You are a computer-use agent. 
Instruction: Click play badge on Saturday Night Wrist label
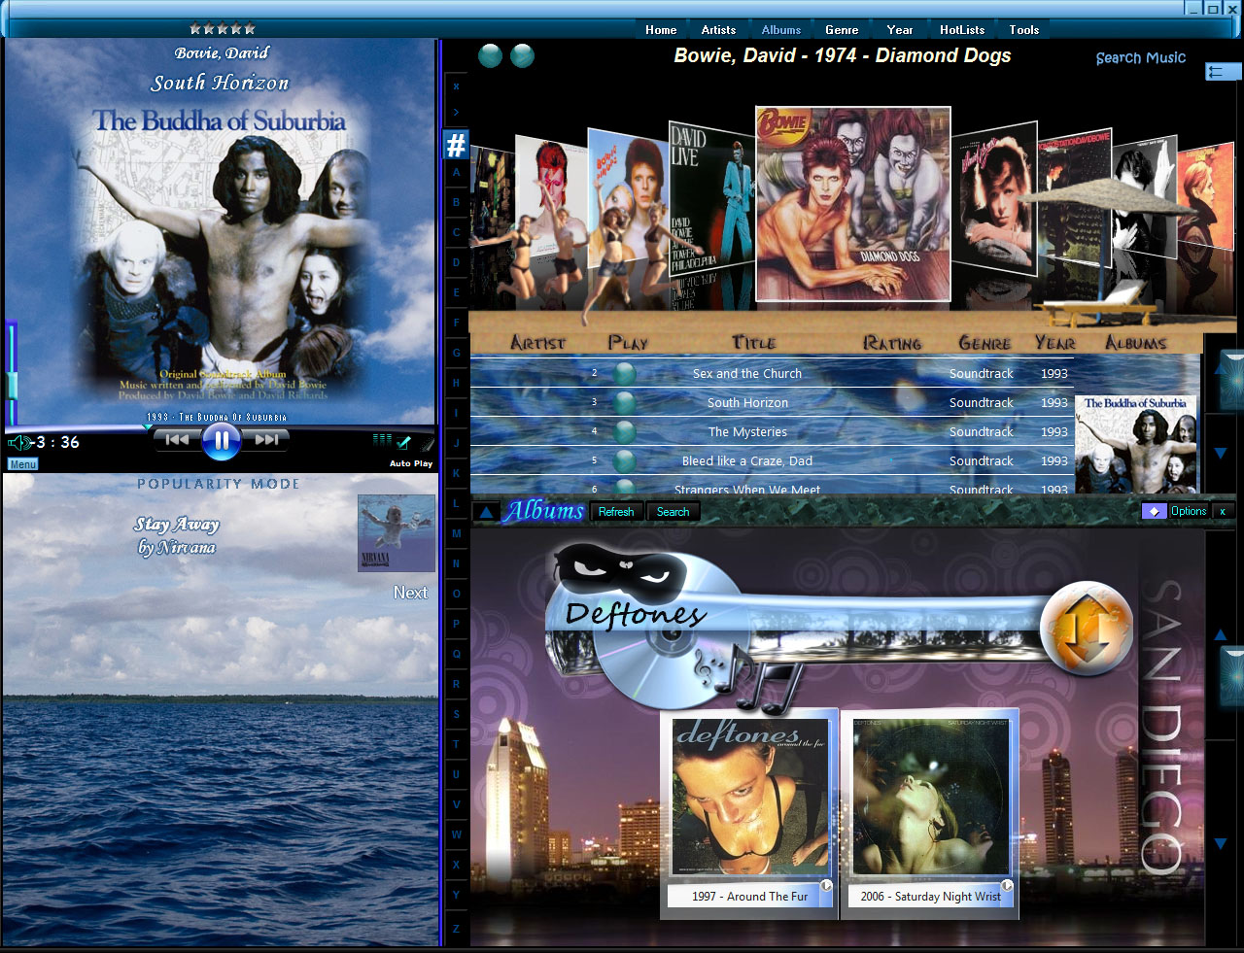(x=1007, y=885)
